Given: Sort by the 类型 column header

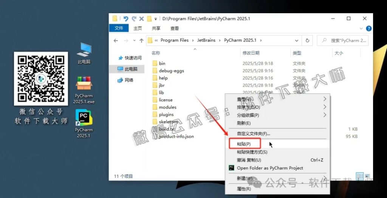Looking at the screenshot, I should click(x=297, y=53).
